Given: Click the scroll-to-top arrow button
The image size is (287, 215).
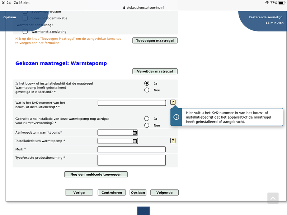Looking at the screenshot, I should pos(273,198).
